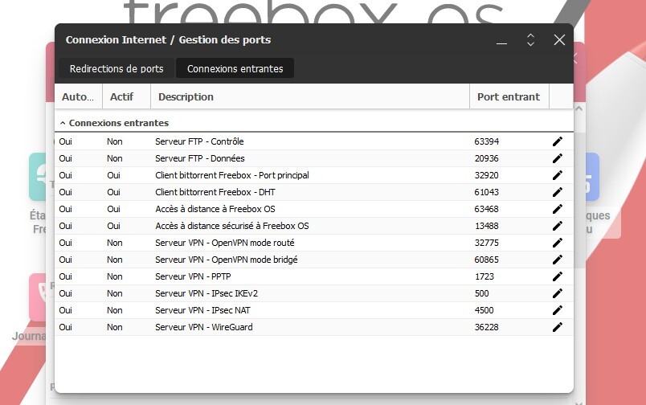Screen dimensions: 646x405
Task: Collapse the Connexions entrantes group
Action: coord(62,124)
